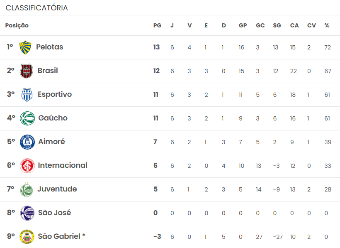Image resolution: width=340 pixels, height=248 pixels.
Task: Click the Brasil team crest
Action: (27, 71)
